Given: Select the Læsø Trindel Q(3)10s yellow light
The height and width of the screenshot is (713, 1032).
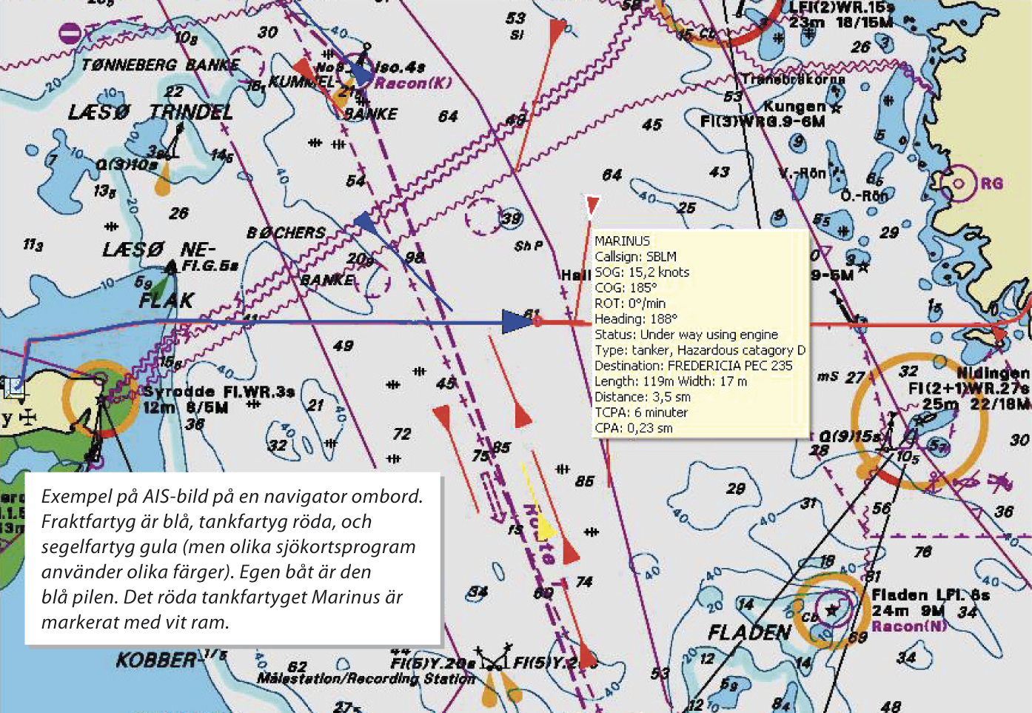Looking at the screenshot, I should click(162, 184).
